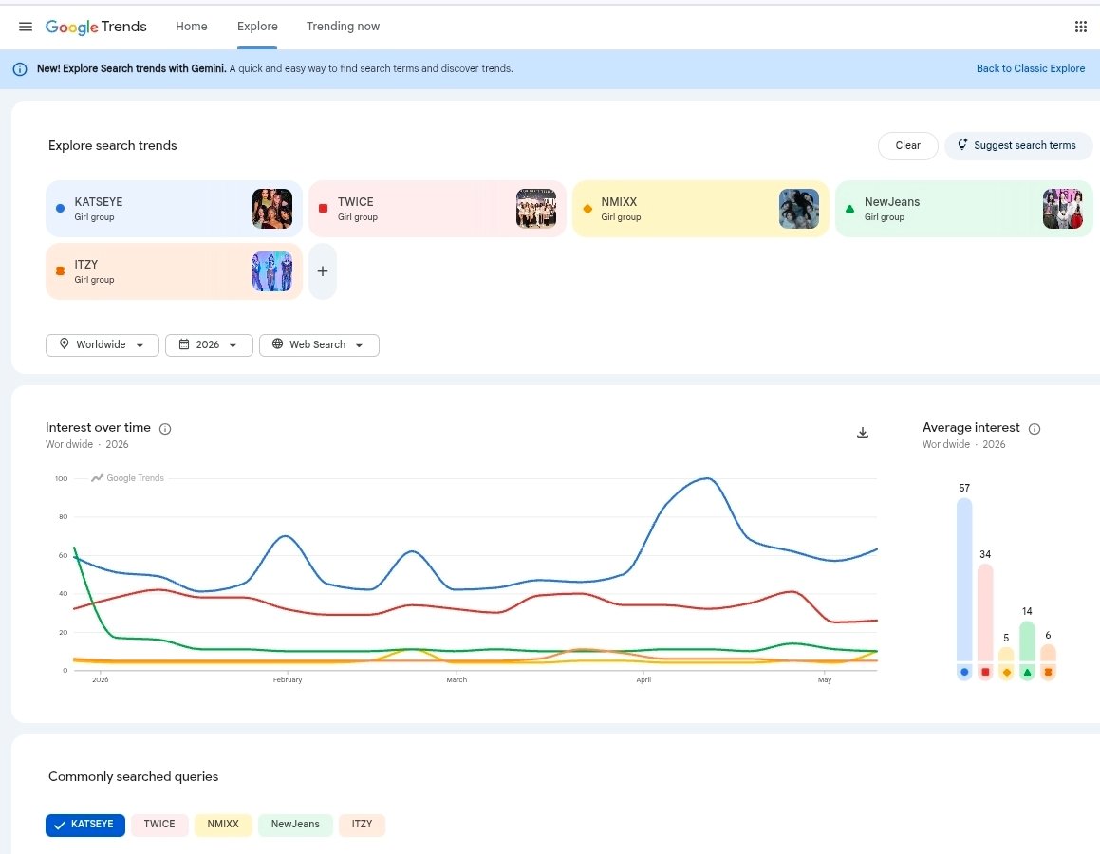Click the KATSEYE blue circle marker
The image size is (1100, 854).
[61, 208]
